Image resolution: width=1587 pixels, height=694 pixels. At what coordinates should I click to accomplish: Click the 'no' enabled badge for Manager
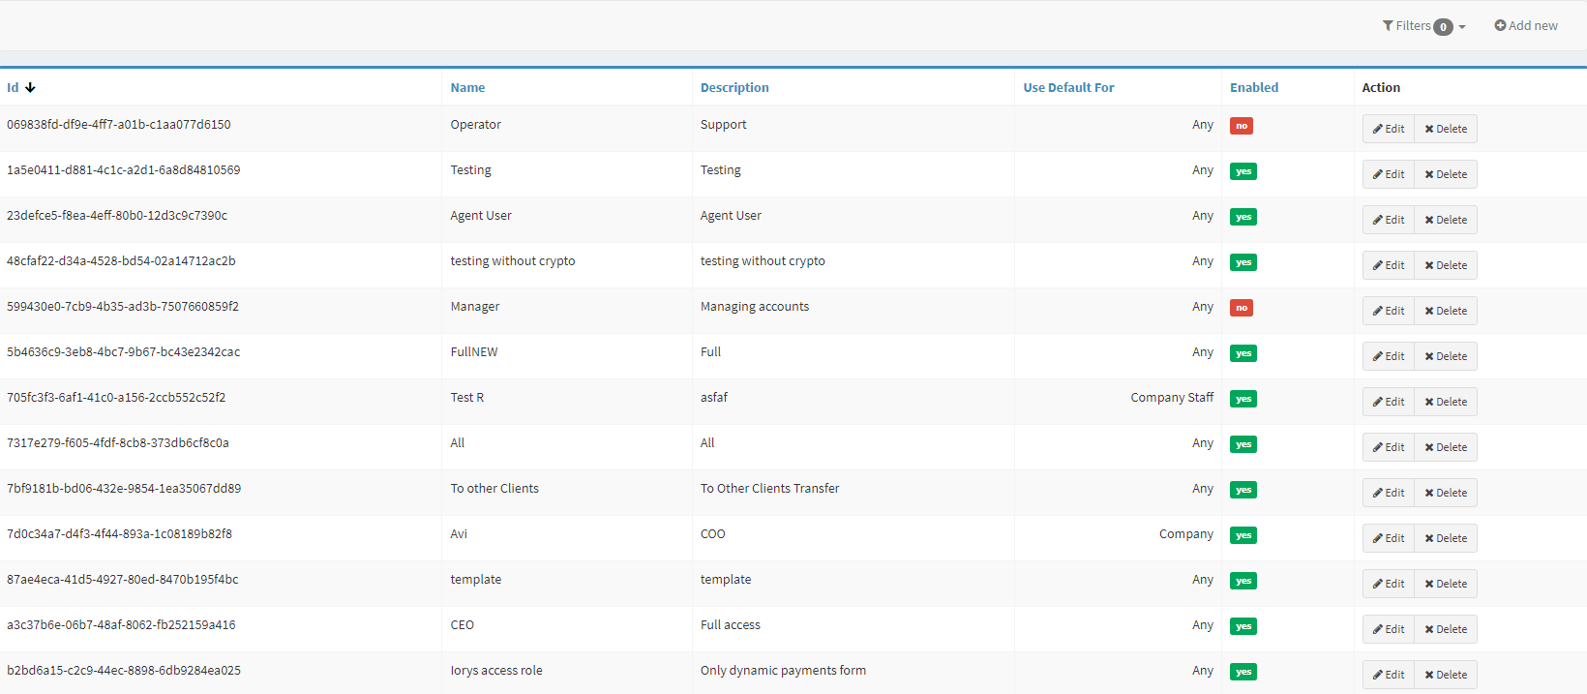(1242, 308)
